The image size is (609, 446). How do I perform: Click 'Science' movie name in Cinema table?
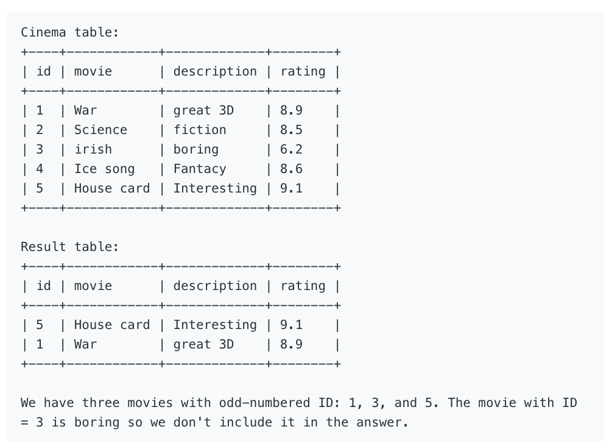(x=100, y=130)
